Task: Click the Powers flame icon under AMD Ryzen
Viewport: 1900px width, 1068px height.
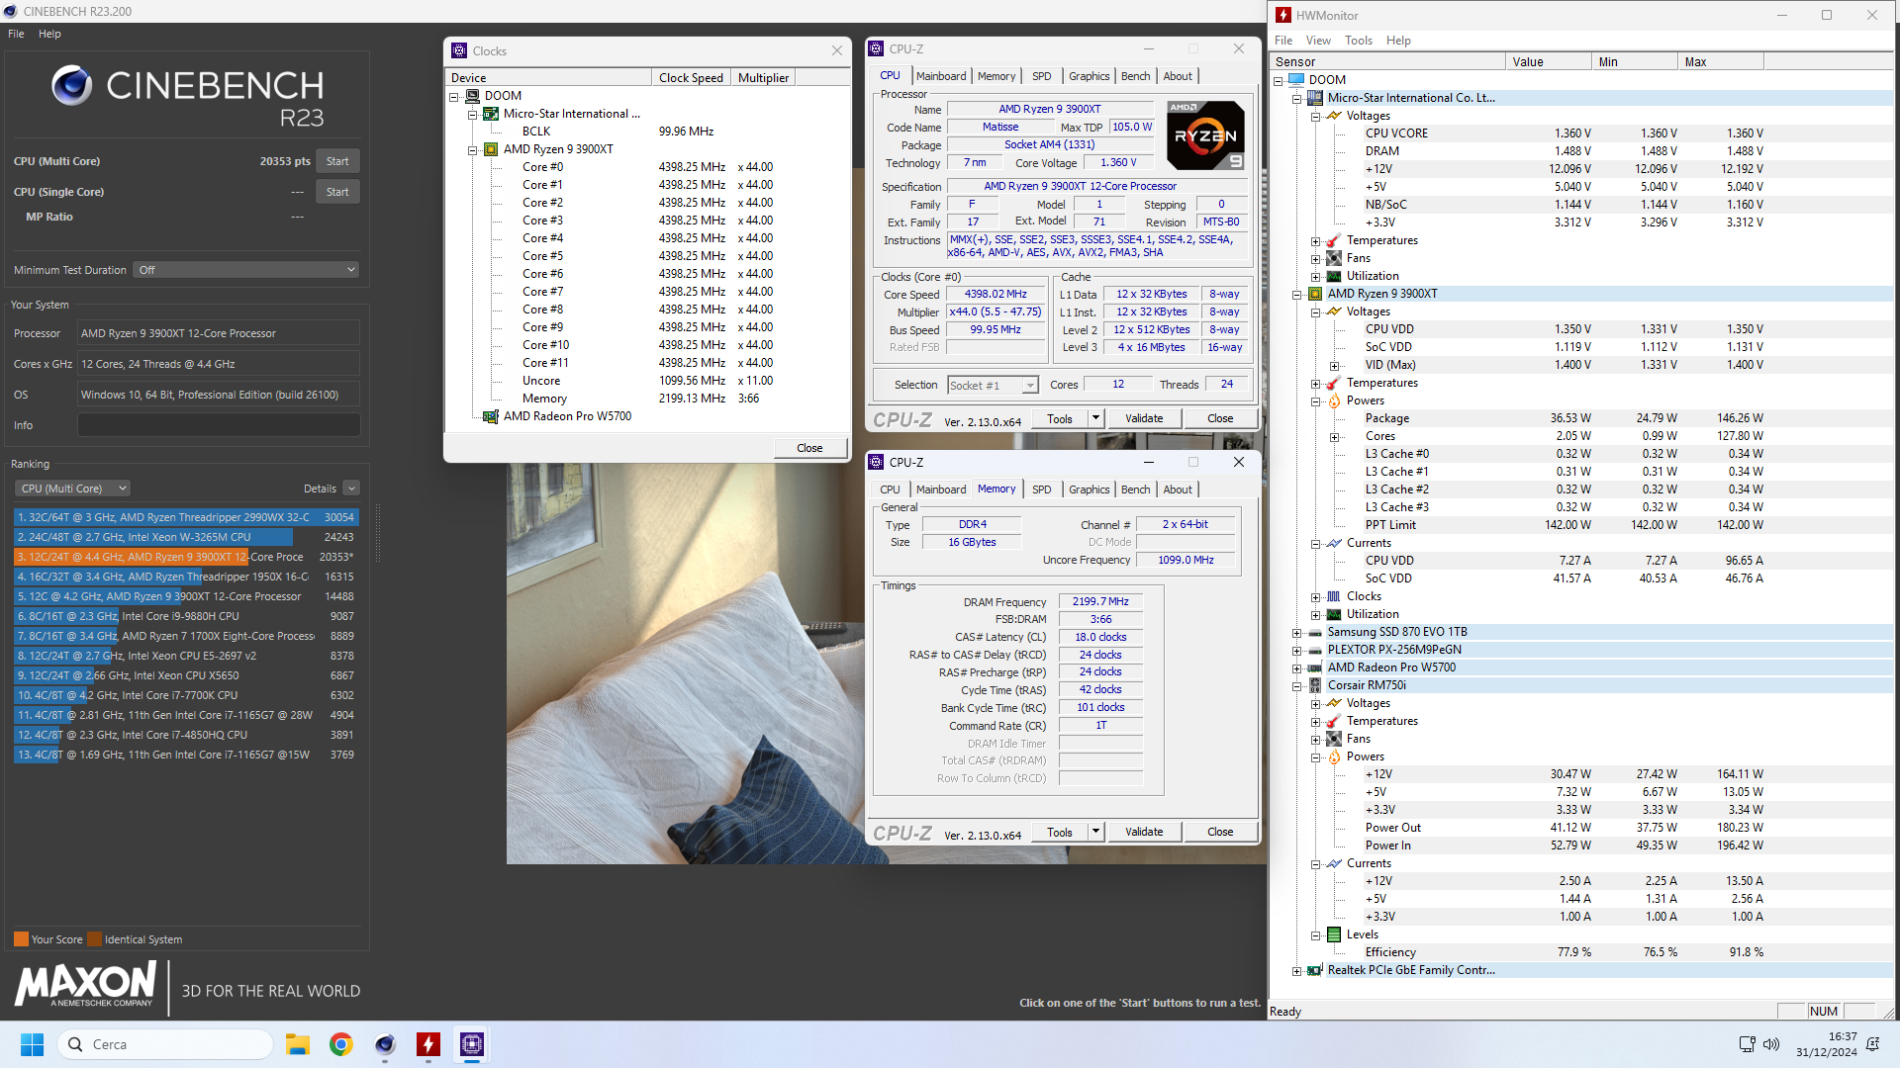Action: point(1334,400)
